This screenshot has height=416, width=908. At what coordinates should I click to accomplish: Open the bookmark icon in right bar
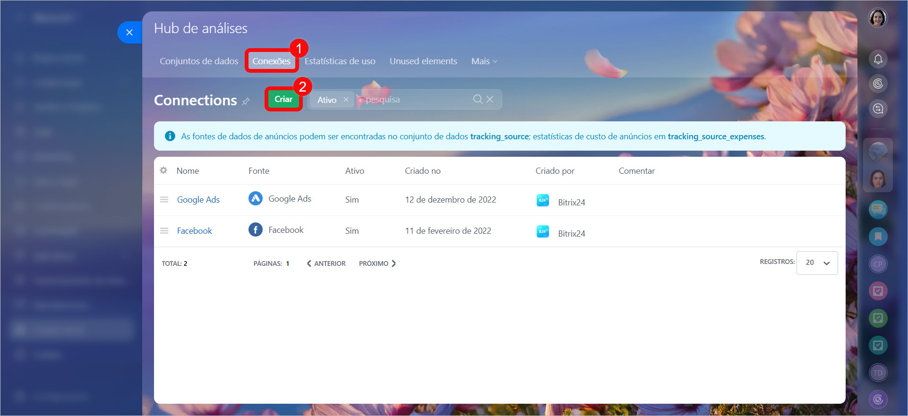tap(878, 237)
